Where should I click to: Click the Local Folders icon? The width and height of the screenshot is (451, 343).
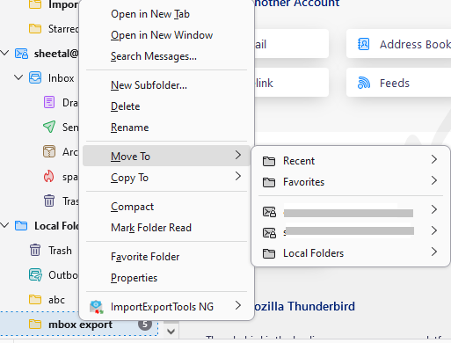point(21,226)
